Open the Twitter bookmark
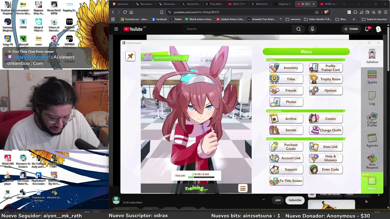 click(x=176, y=19)
